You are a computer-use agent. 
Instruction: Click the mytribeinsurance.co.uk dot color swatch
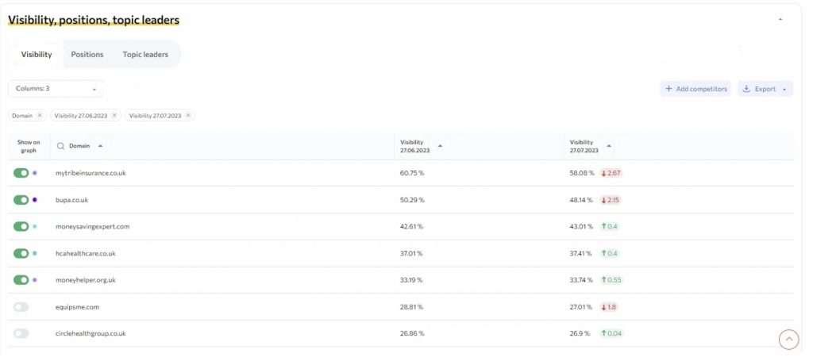35,173
